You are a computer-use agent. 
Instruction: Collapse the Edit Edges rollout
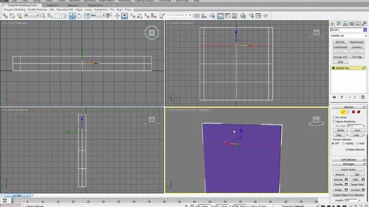click(349, 164)
